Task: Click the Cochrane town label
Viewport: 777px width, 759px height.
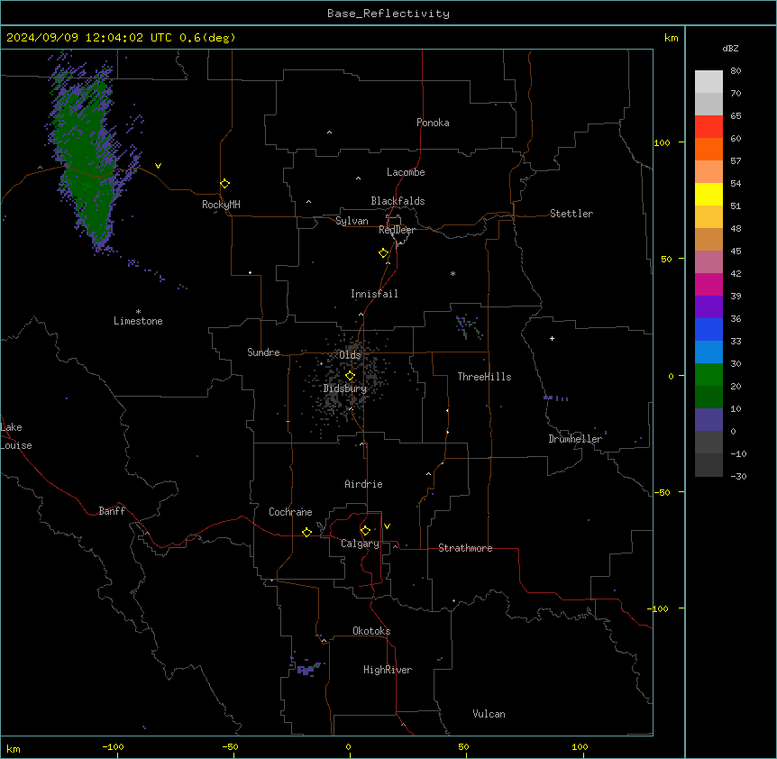Action: [x=290, y=512]
